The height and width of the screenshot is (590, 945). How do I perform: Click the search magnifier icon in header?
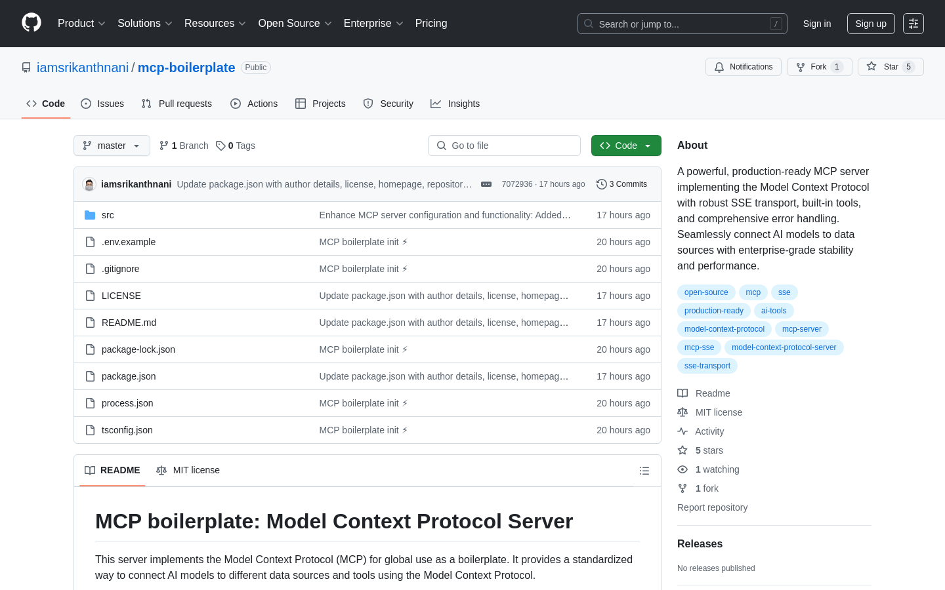click(x=589, y=24)
